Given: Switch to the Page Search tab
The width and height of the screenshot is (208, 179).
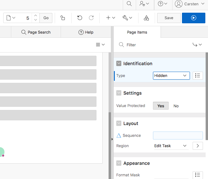Looking at the screenshot, I should pos(36,32).
